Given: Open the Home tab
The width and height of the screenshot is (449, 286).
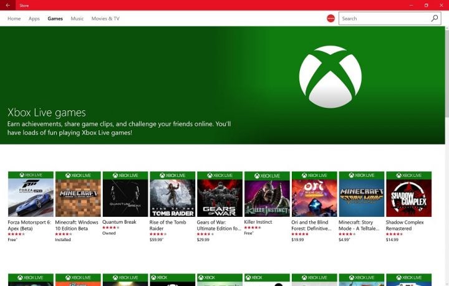Looking at the screenshot, I should tap(14, 18).
